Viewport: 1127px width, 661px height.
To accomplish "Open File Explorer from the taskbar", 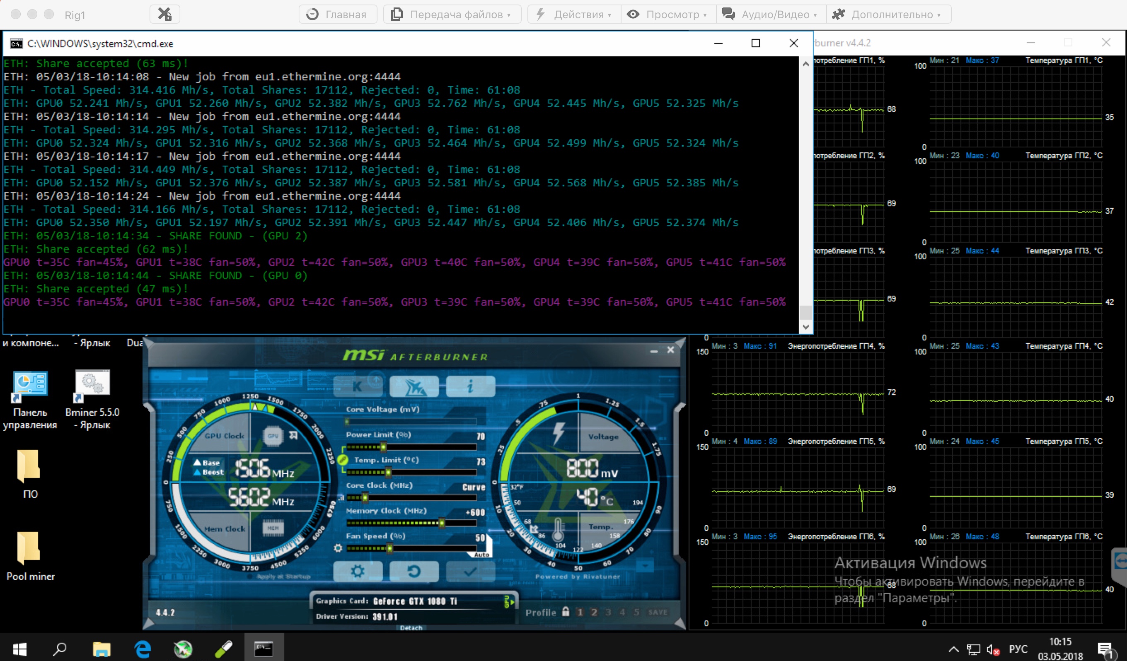I will click(102, 649).
